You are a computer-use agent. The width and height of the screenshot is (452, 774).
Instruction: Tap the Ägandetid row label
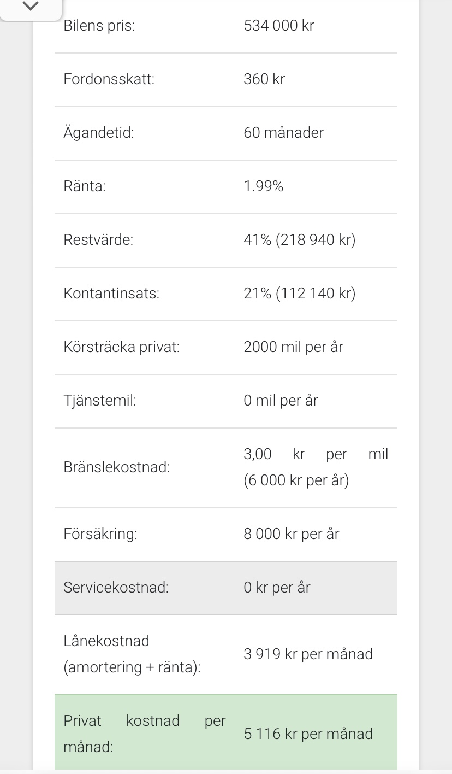(x=98, y=133)
